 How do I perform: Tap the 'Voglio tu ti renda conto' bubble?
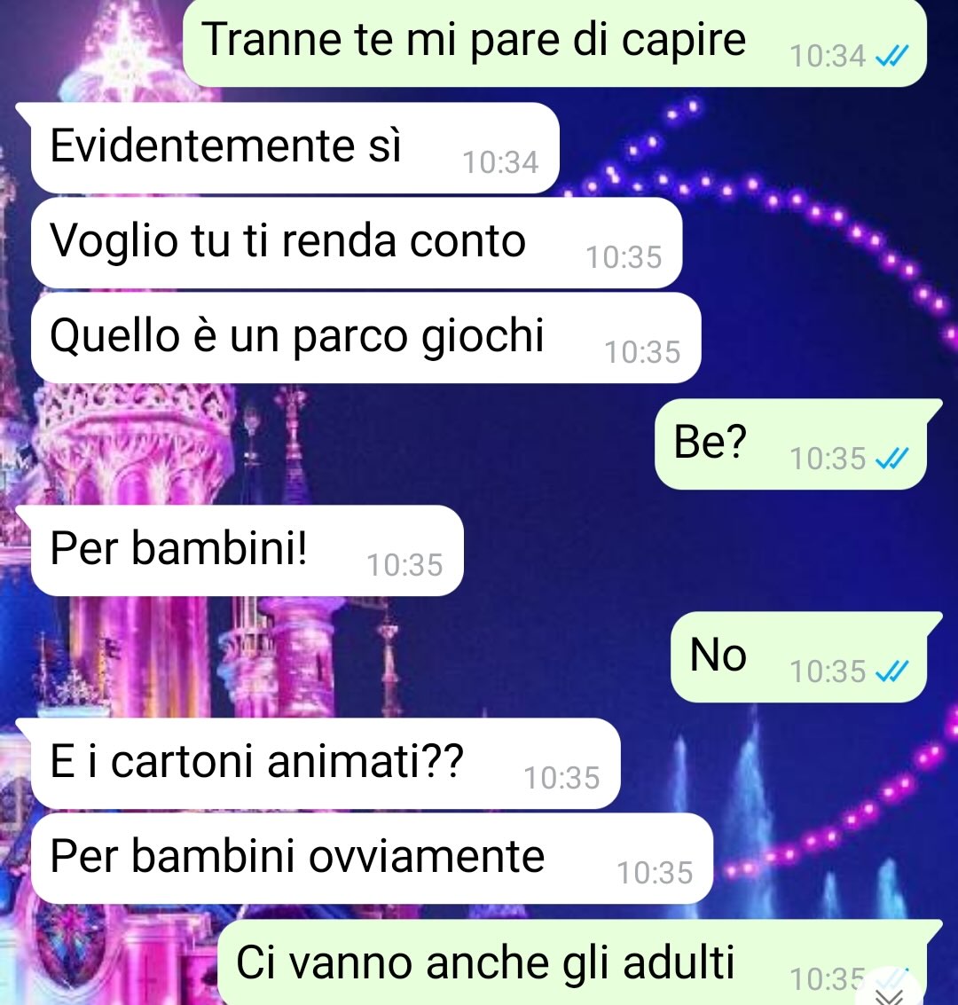click(357, 243)
